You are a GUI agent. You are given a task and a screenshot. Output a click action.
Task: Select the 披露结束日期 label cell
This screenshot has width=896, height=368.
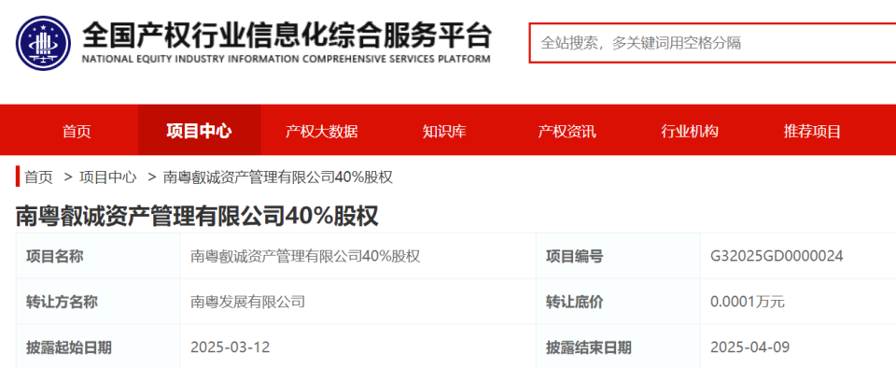point(618,347)
